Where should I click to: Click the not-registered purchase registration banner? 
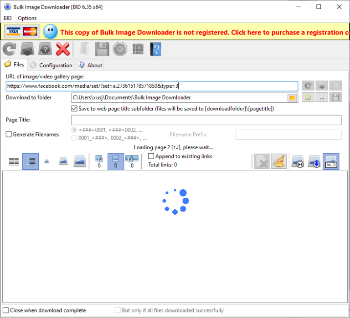201,32
